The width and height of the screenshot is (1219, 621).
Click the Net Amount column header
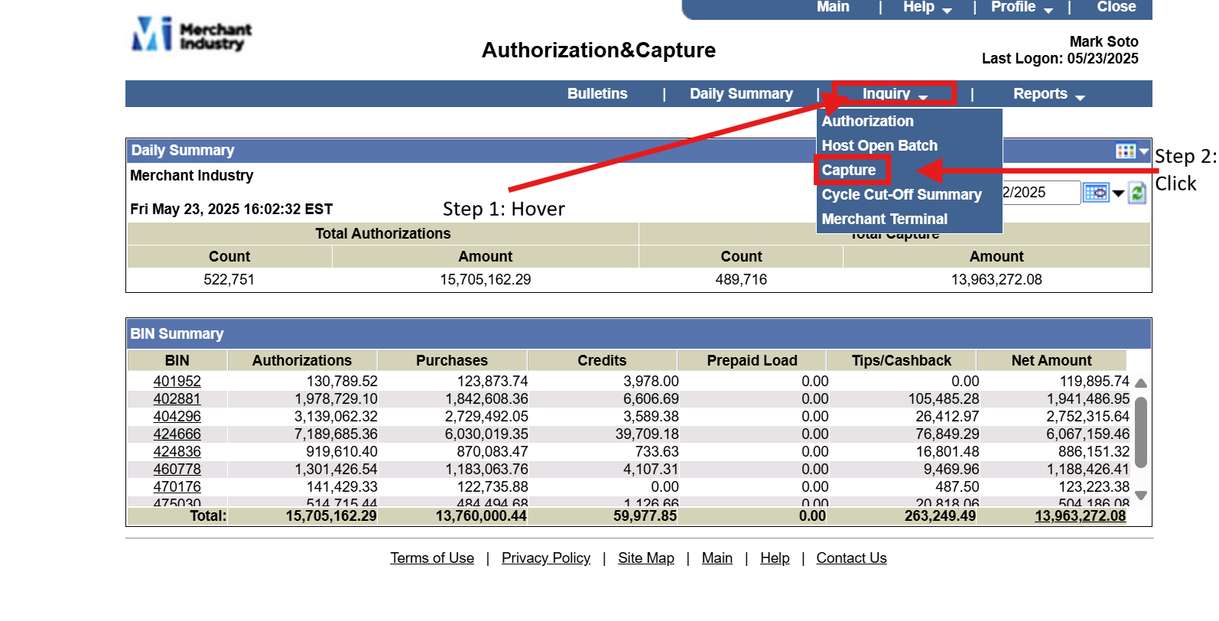pos(1052,360)
